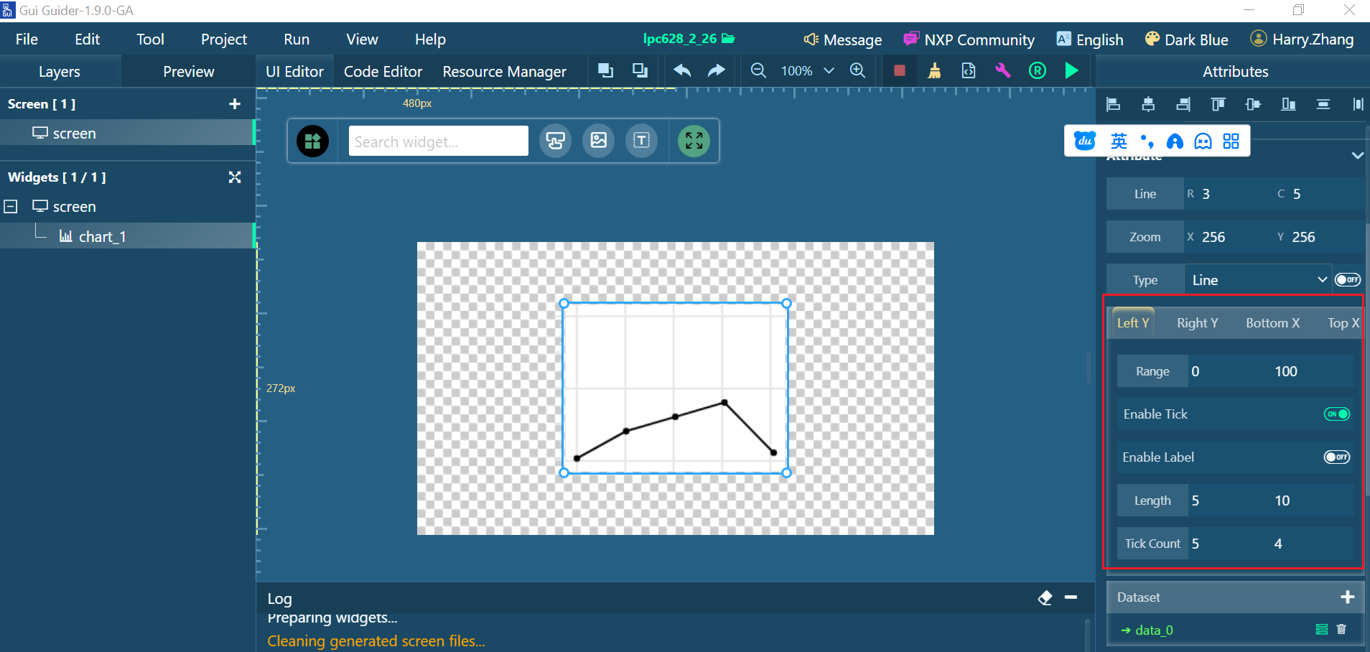The image size is (1370, 652).
Task: Select the Right Y axis tab
Action: pyautogui.click(x=1198, y=323)
